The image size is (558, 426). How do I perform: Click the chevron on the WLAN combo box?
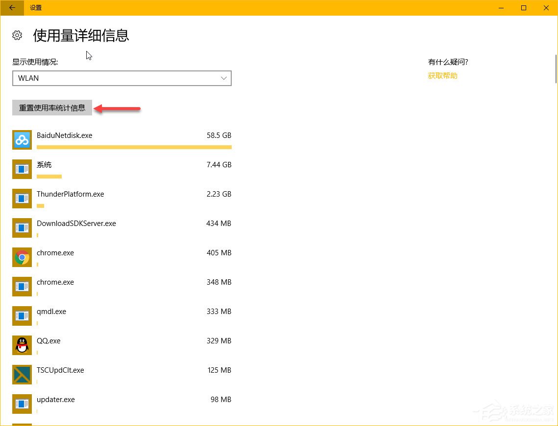point(224,78)
